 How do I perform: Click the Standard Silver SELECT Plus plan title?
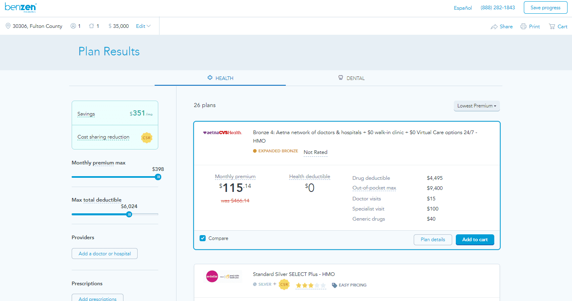tap(294, 274)
